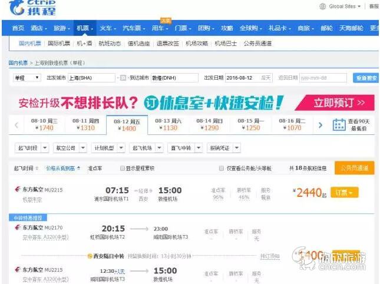The image size is (380, 284).
Task: Open the 单程 trip type dropdown
Action: [27, 78]
